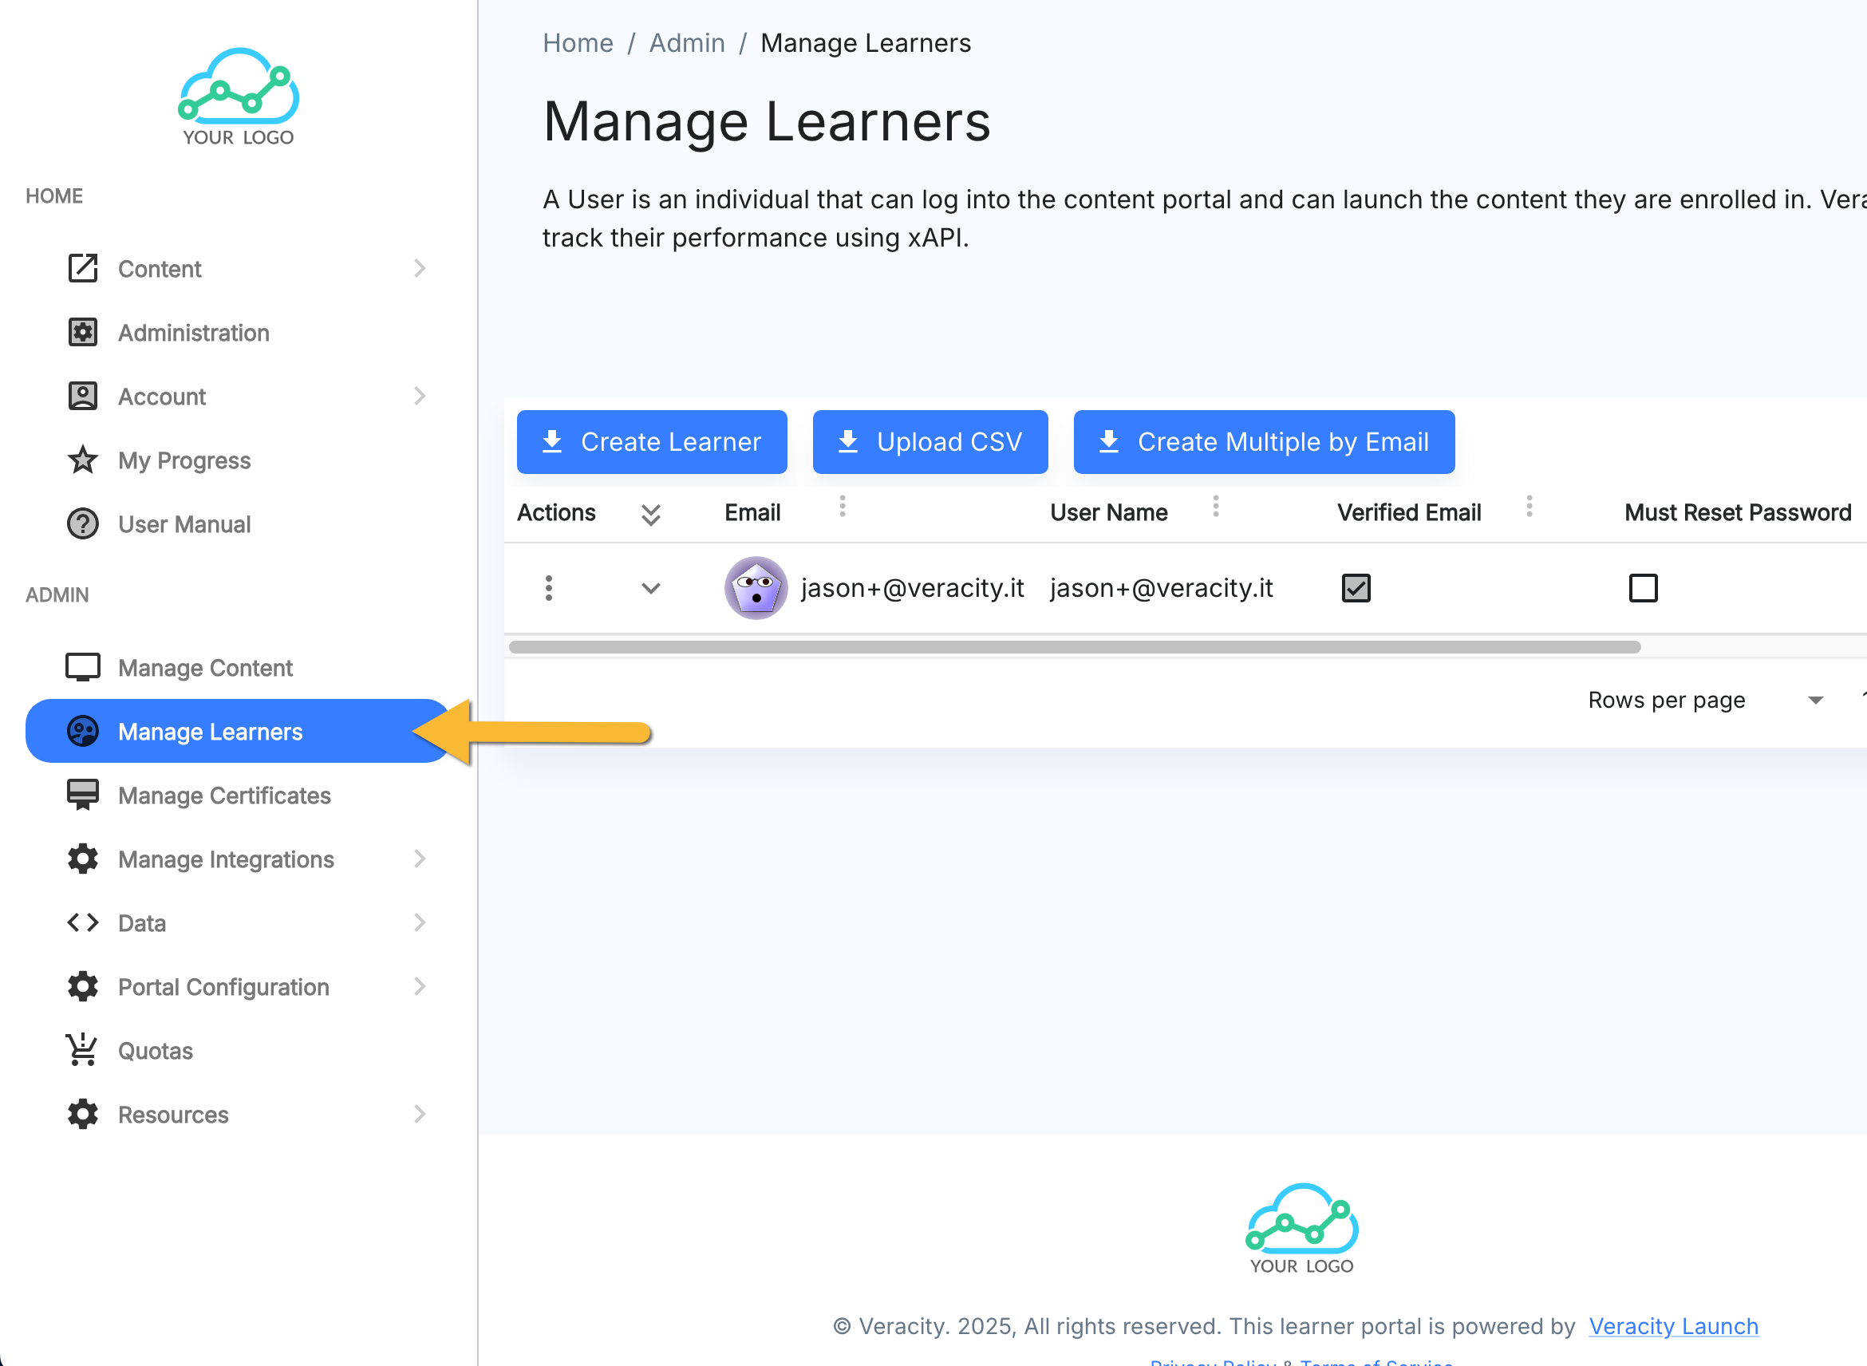Viewport: 1867px width, 1366px height.
Task: Click the Manage Certificates icon
Action: (x=83, y=795)
